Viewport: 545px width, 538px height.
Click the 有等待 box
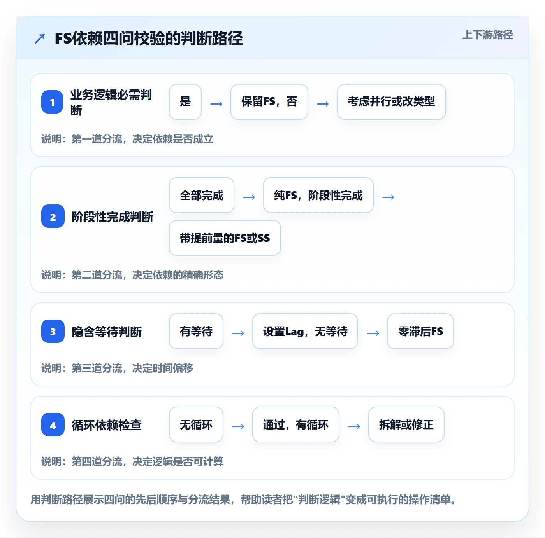196,331
